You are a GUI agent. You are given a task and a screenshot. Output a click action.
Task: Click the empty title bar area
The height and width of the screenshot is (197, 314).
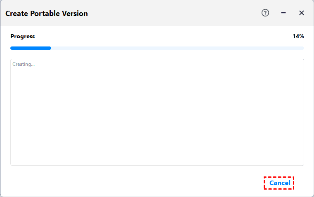[173, 13]
